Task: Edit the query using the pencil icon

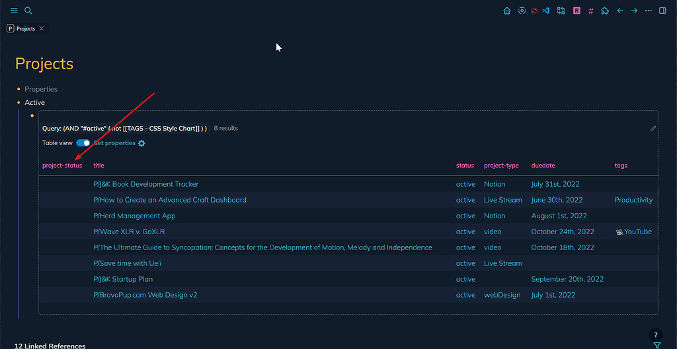Action: click(653, 129)
